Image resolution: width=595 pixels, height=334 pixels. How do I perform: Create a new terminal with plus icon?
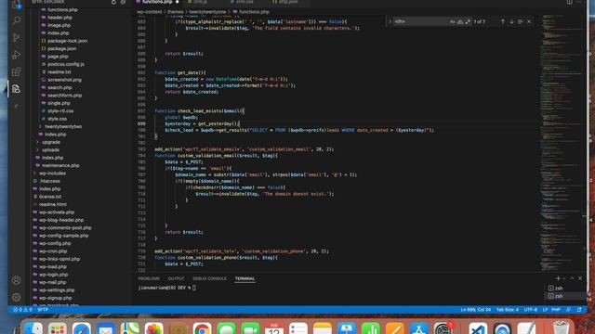[x=558, y=278]
